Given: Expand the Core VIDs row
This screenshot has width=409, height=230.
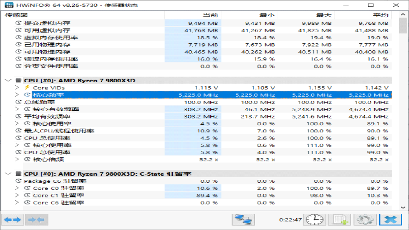Looking at the screenshot, I should click(17, 88).
